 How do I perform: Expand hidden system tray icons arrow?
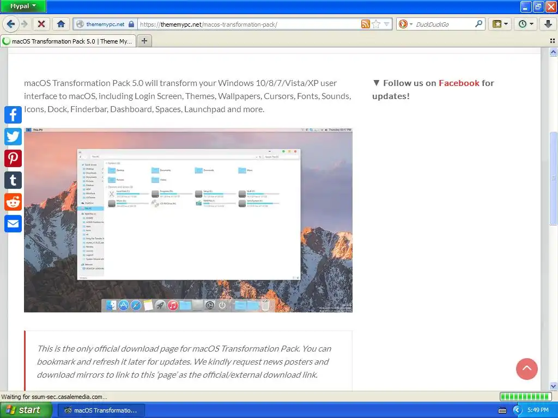pos(517,410)
